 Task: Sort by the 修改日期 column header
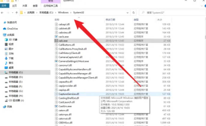coord(111,20)
